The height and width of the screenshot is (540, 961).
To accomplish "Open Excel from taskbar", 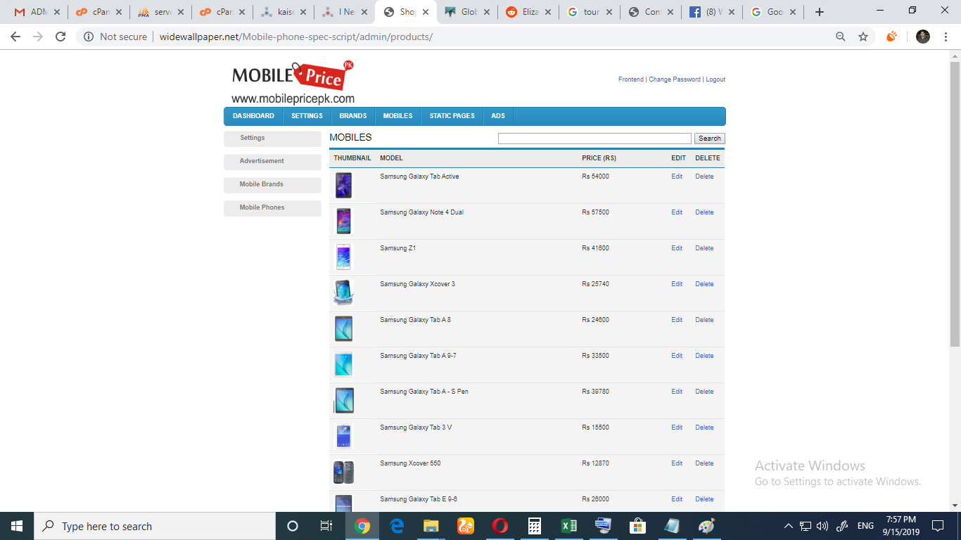I will [569, 526].
